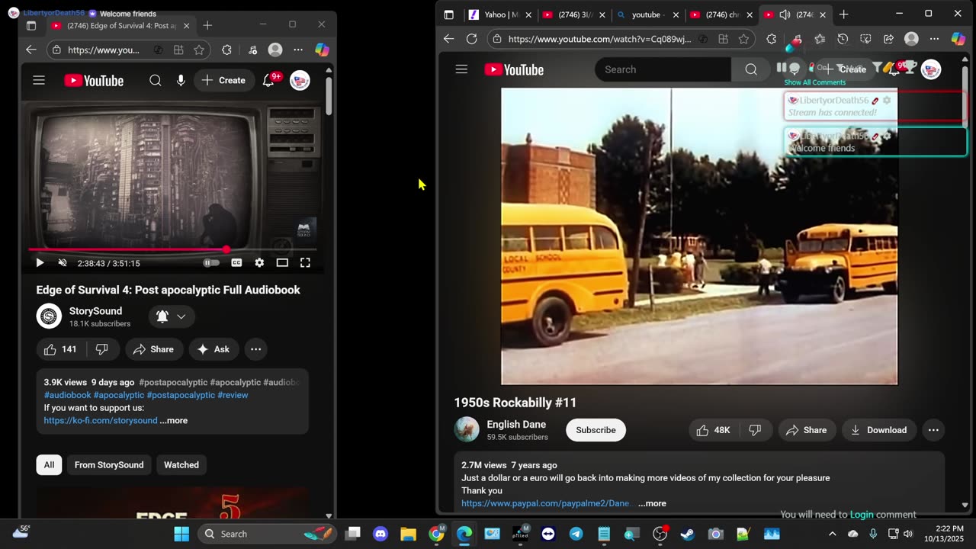The height and width of the screenshot is (549, 976).
Task: Open the ko-fi.com/storysound link
Action: 101,420
